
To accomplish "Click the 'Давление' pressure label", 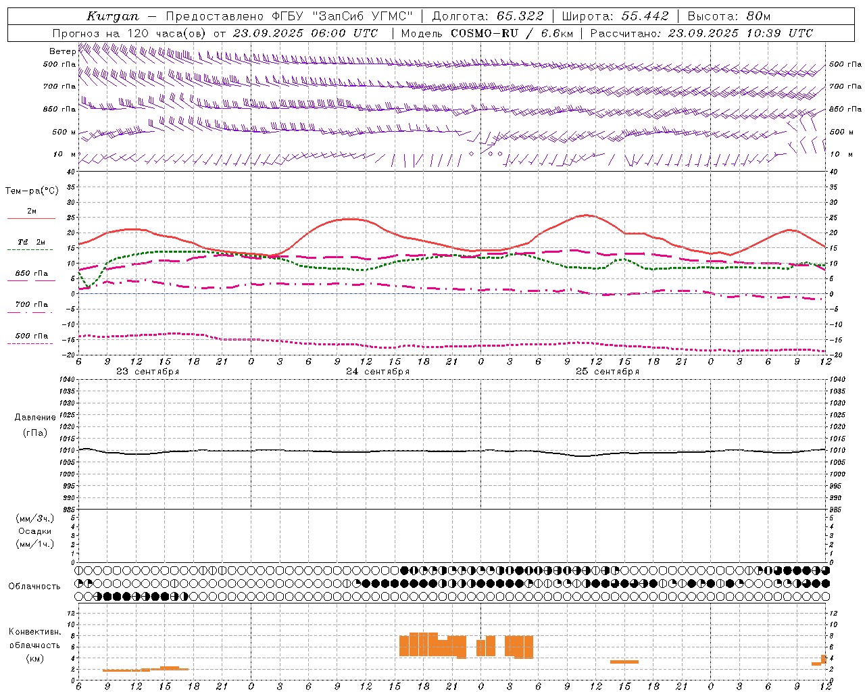I will [x=35, y=418].
